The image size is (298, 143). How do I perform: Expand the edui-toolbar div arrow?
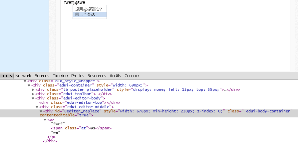tap(33, 94)
